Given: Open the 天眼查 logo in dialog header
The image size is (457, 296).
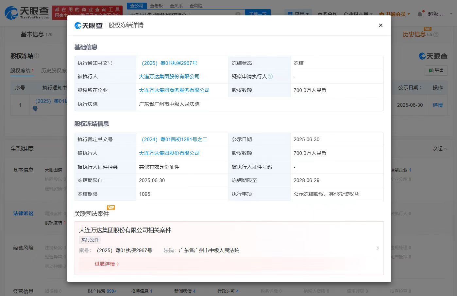Looking at the screenshot, I should 89,26.
